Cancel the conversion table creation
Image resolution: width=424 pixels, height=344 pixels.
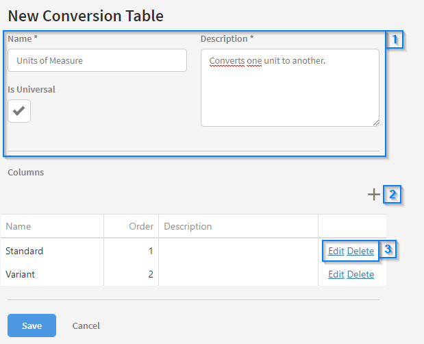[x=86, y=325]
